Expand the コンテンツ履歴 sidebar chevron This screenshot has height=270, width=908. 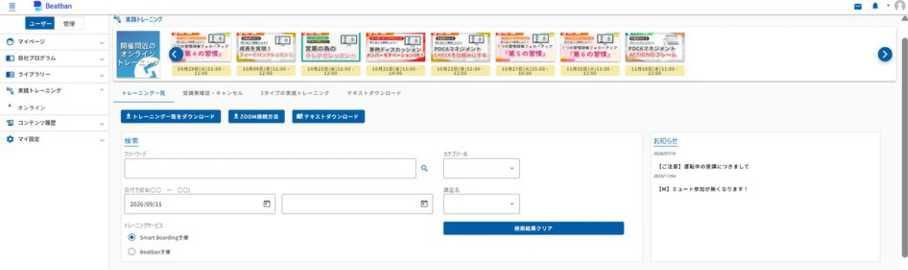(x=102, y=124)
